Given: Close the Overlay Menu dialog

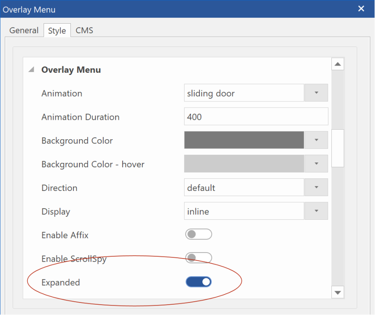Looking at the screenshot, I should click(x=361, y=9).
